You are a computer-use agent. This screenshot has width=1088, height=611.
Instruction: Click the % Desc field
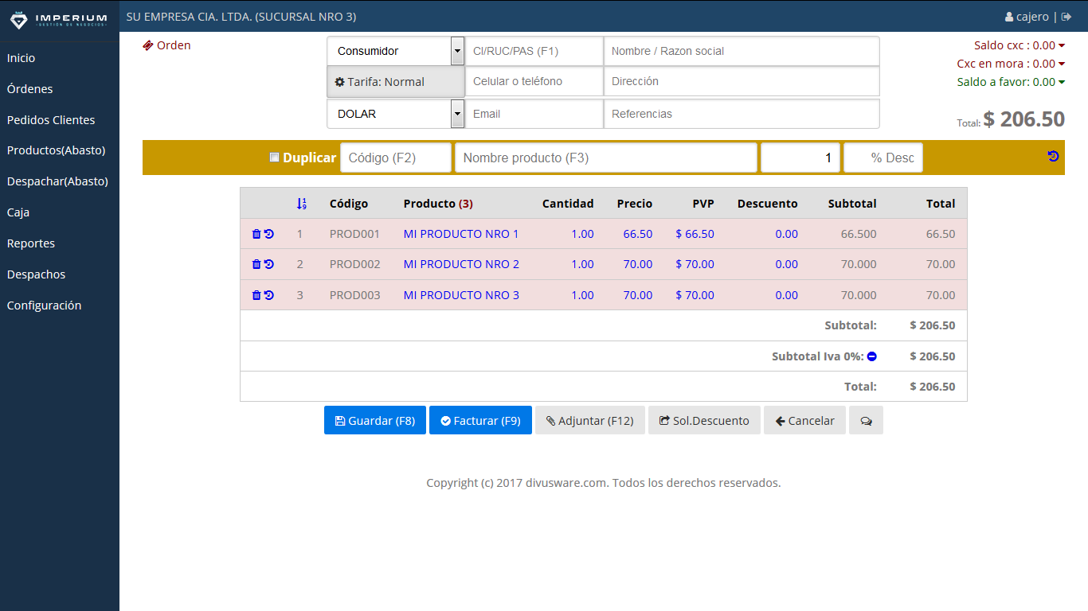(x=883, y=158)
